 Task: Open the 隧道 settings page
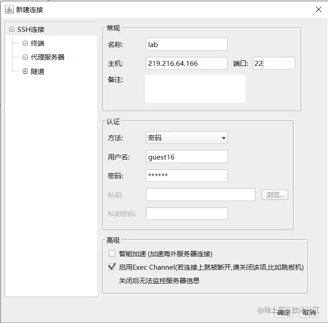coord(38,71)
